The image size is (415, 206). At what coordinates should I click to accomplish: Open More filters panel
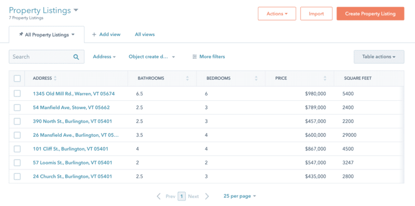click(x=209, y=56)
